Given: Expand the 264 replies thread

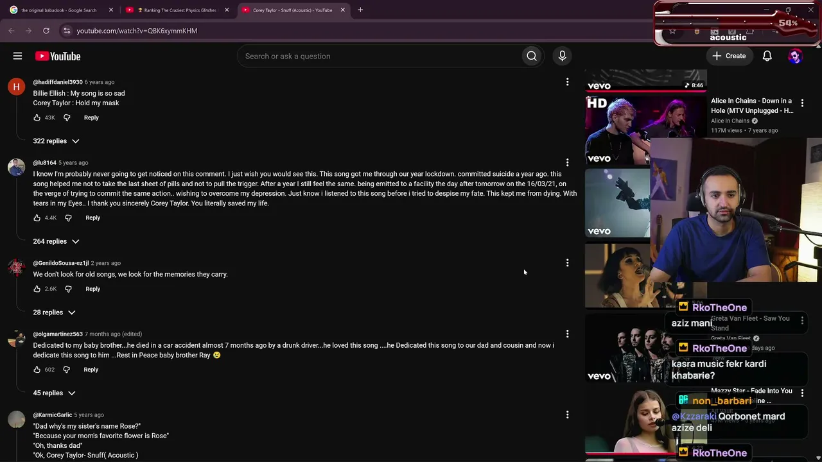Looking at the screenshot, I should coord(57,241).
